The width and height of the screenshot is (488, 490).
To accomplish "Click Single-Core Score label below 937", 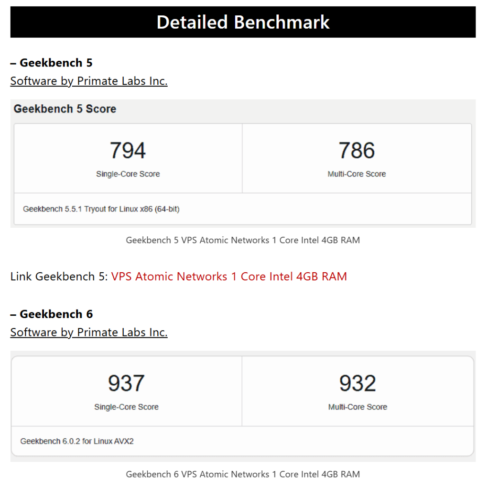I will [126, 407].
